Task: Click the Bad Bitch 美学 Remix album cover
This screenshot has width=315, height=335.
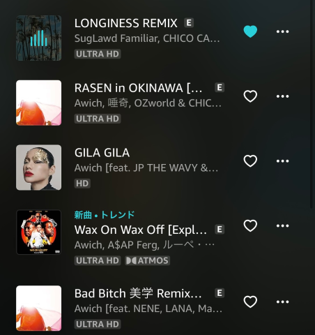Action: coord(39,308)
